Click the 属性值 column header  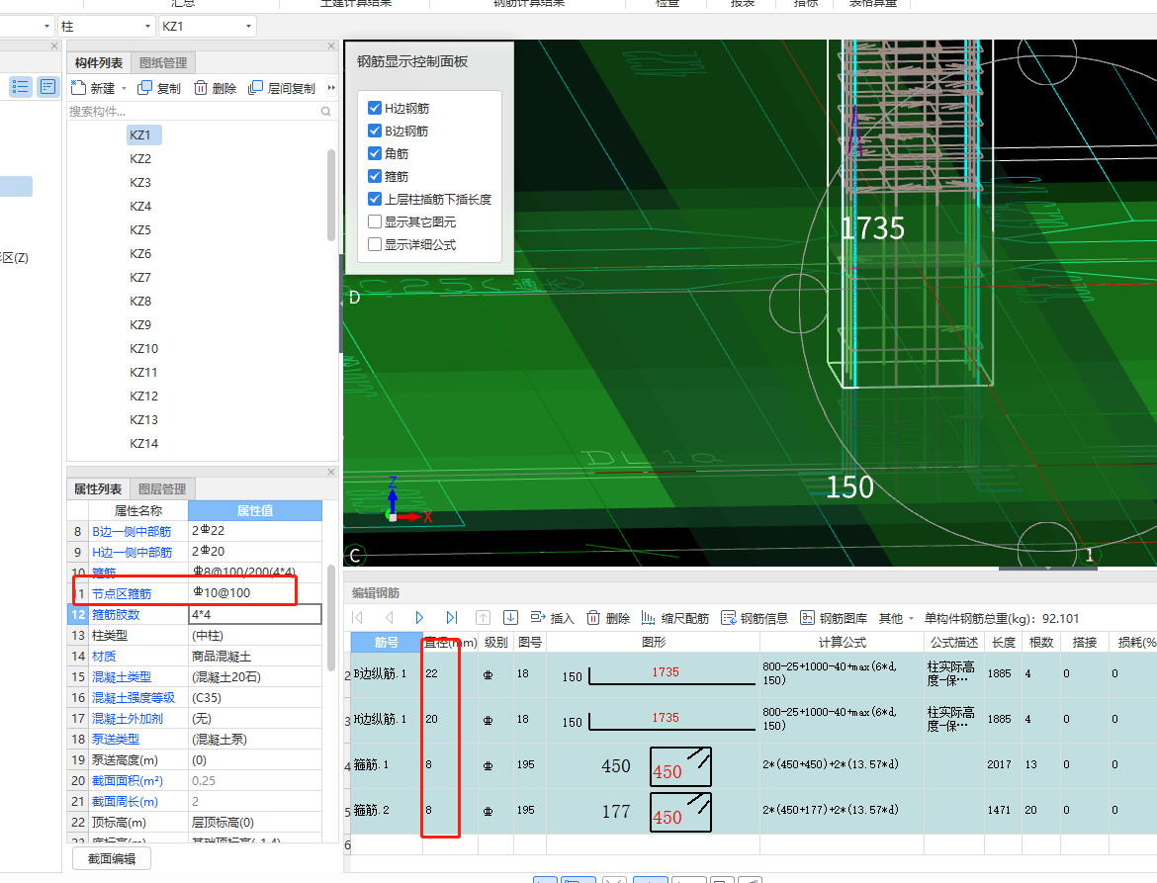[255, 510]
